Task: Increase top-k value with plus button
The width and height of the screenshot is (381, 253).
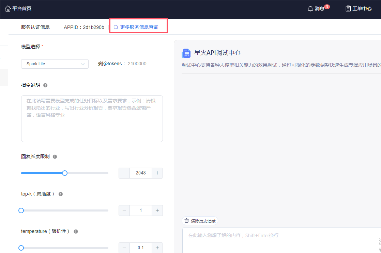Action: coord(157,210)
